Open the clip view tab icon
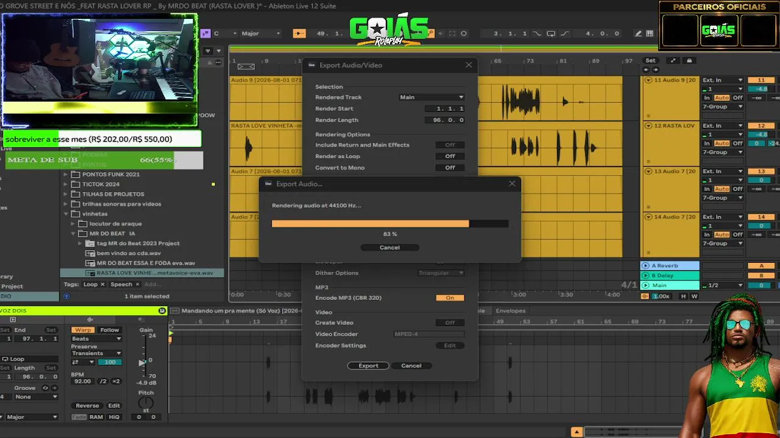This screenshot has width=780, height=438. (x=13, y=319)
